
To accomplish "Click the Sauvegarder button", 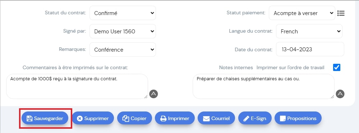I will click(x=45, y=118).
